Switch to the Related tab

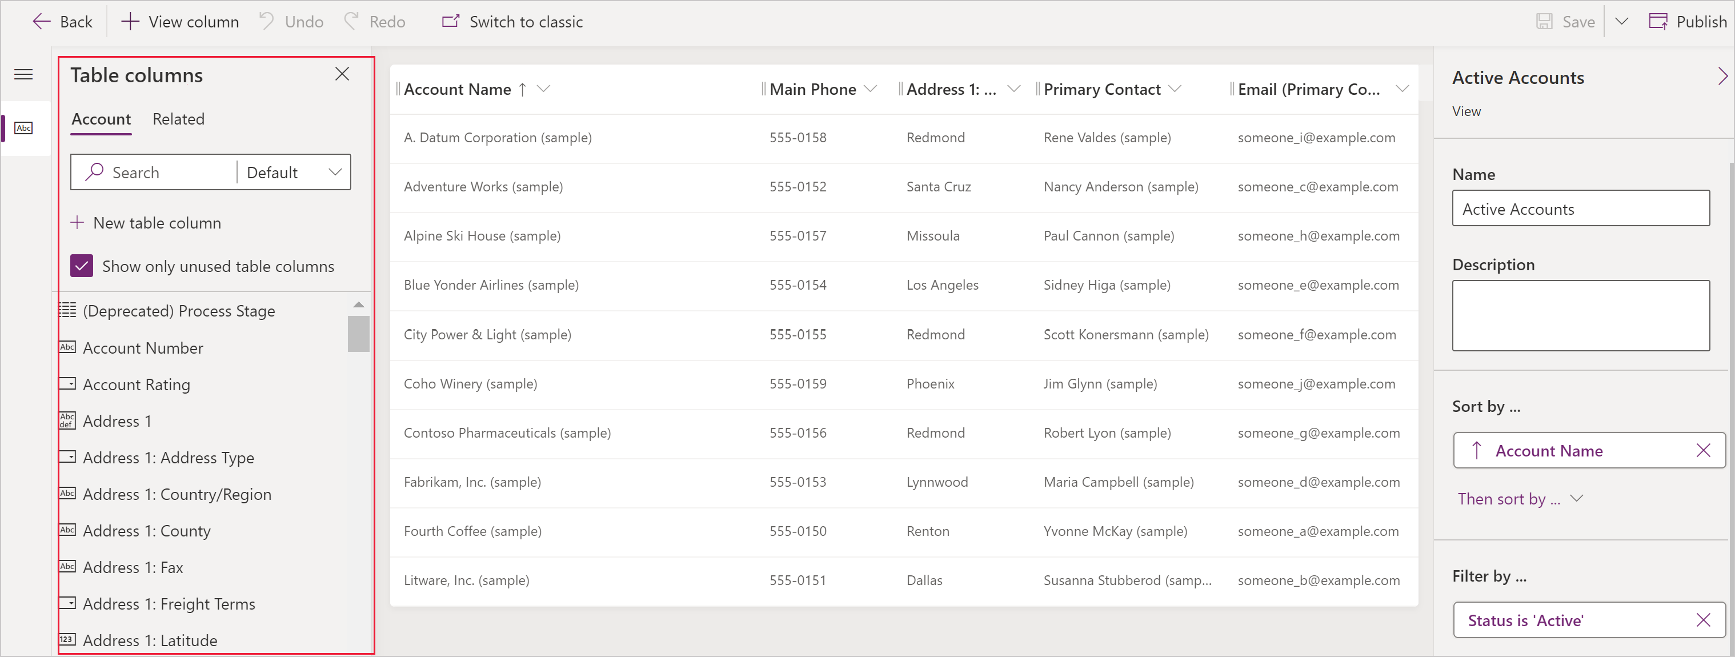178,118
